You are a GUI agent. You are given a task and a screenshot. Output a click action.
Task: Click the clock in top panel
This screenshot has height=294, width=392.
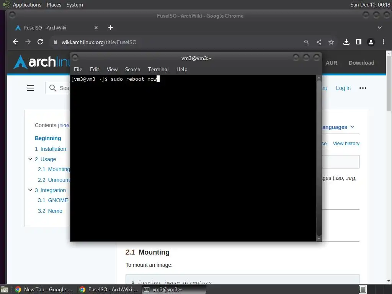[370, 5]
